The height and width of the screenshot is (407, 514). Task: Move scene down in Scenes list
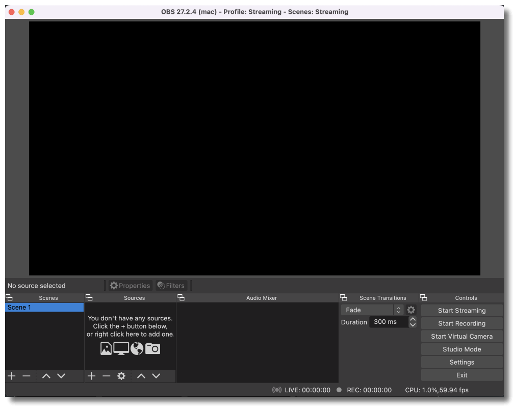pos(61,376)
